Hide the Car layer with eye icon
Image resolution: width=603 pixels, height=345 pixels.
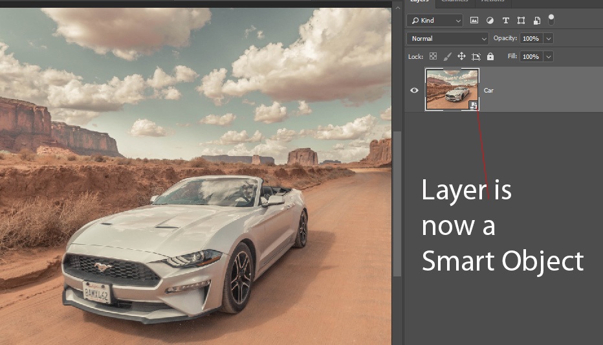point(415,90)
